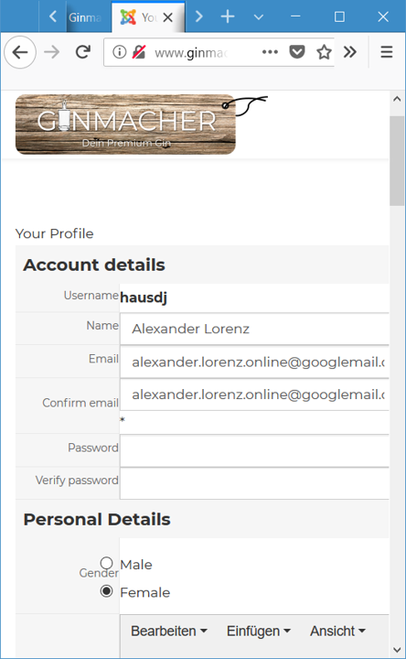
Task: Show more toolbar items chevron
Action: (349, 52)
